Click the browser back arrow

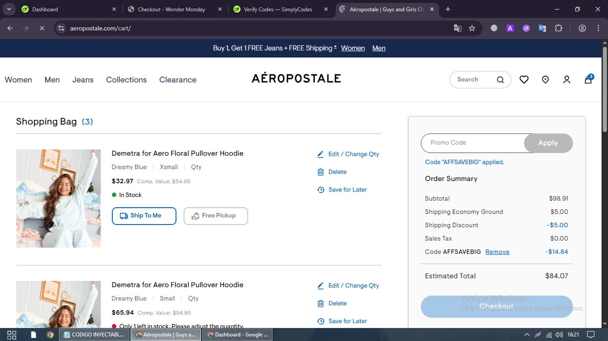[10, 28]
